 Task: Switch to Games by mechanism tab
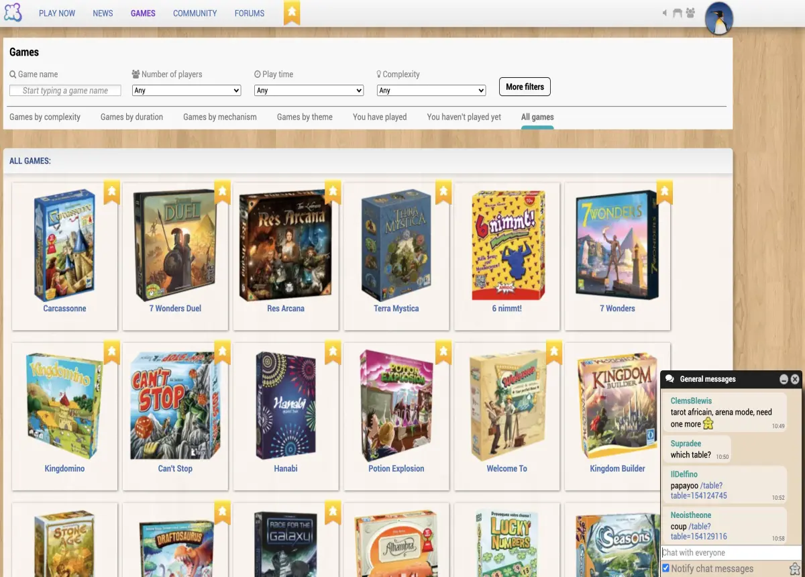[220, 117]
